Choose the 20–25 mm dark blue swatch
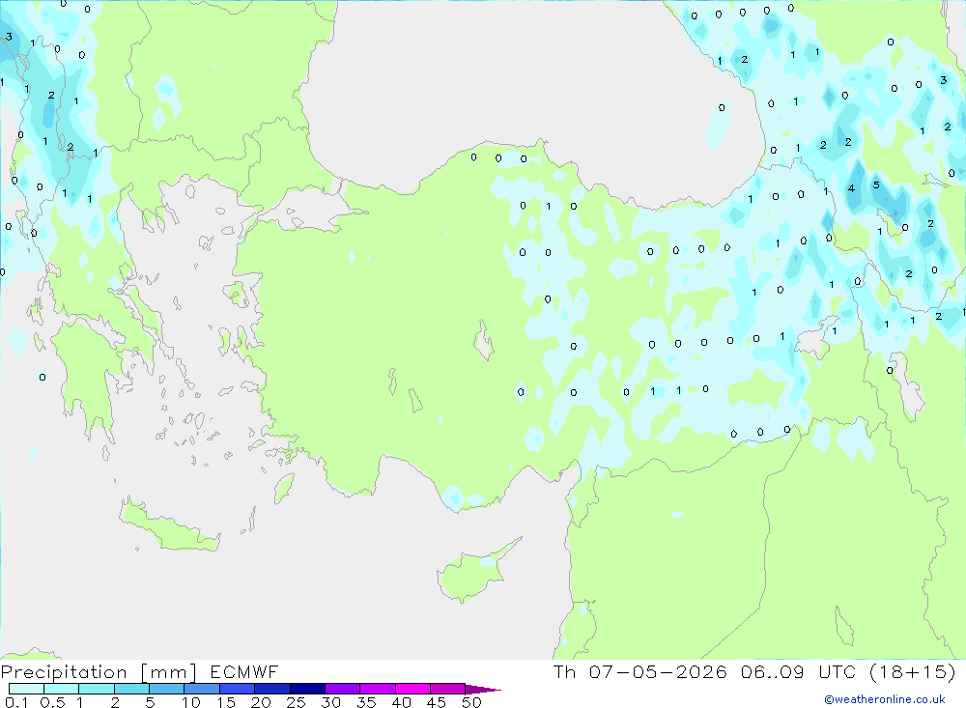The width and height of the screenshot is (966, 708). [x=271, y=689]
